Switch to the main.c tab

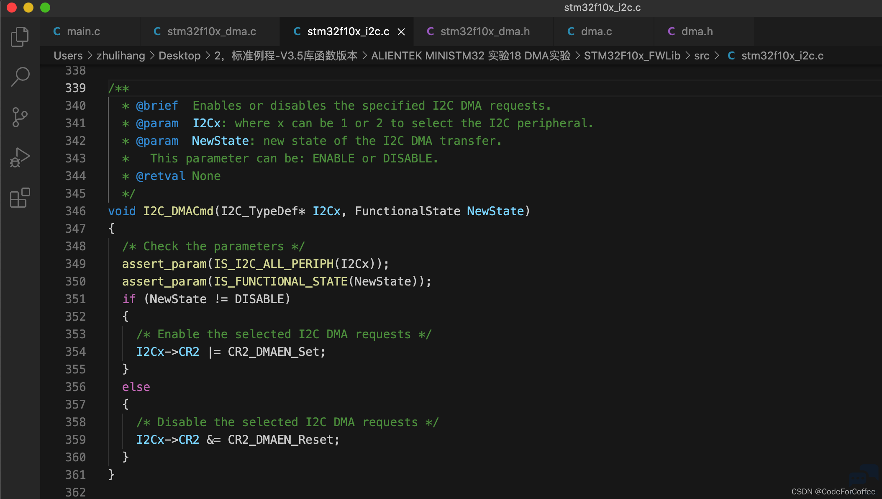pos(90,31)
